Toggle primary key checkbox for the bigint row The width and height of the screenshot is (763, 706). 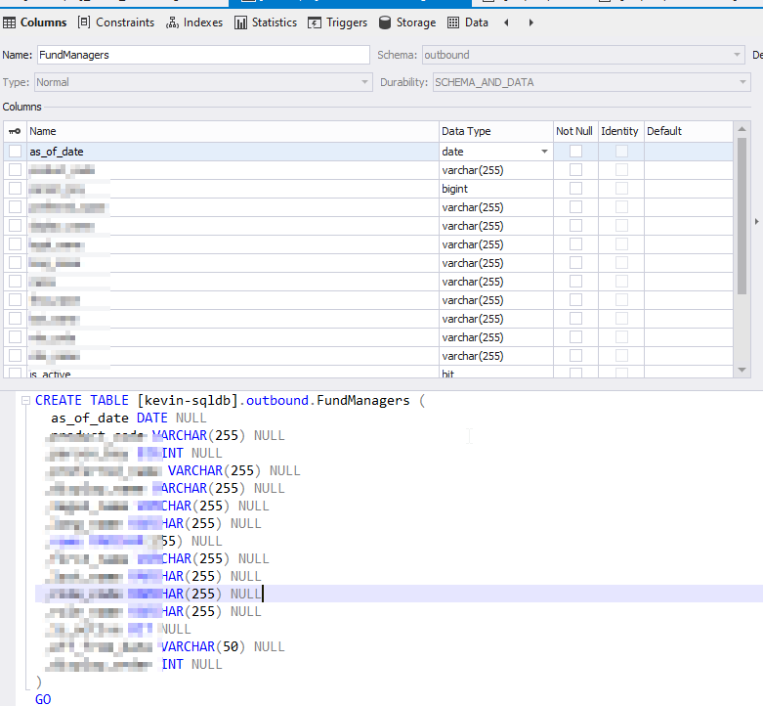pos(15,189)
